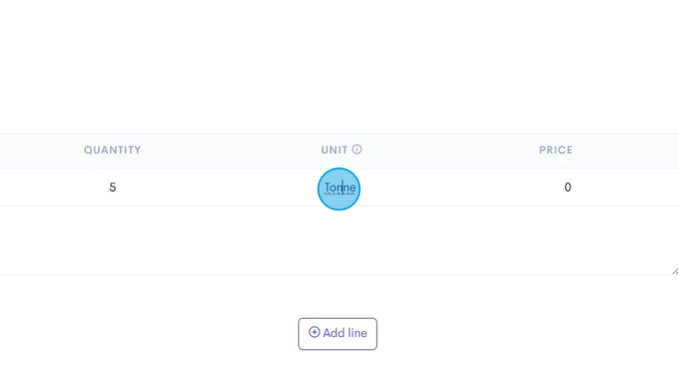Click the Add line text label
The image size is (678, 380).
[345, 334]
